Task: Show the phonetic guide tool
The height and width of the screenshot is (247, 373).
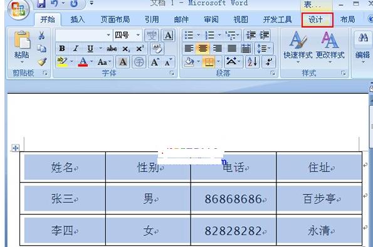Action: click(x=152, y=36)
